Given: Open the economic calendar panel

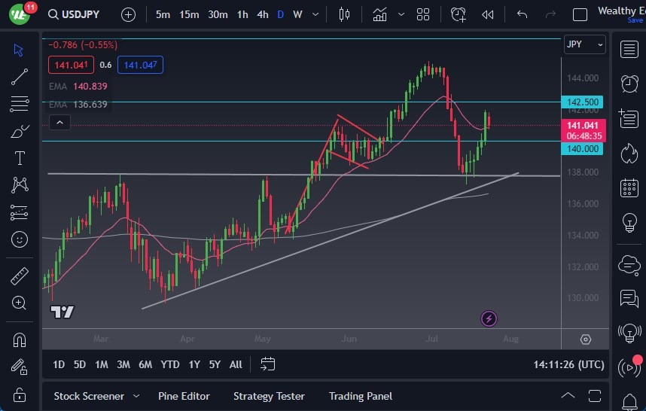Looking at the screenshot, I should [x=628, y=188].
